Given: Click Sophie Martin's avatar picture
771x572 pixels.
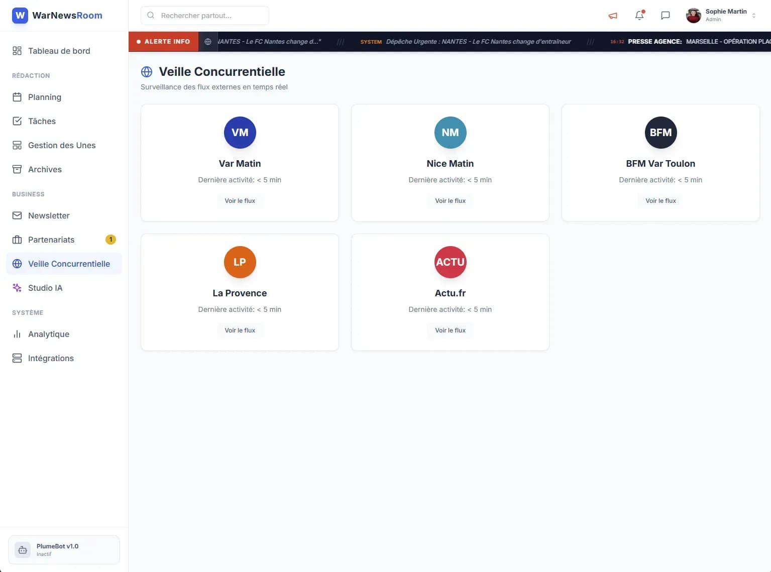Looking at the screenshot, I should pyautogui.click(x=694, y=16).
